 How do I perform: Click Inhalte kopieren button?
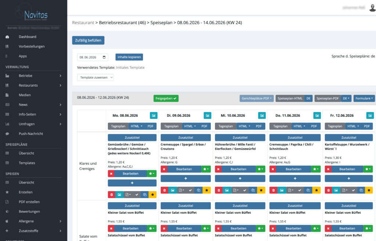(x=129, y=57)
